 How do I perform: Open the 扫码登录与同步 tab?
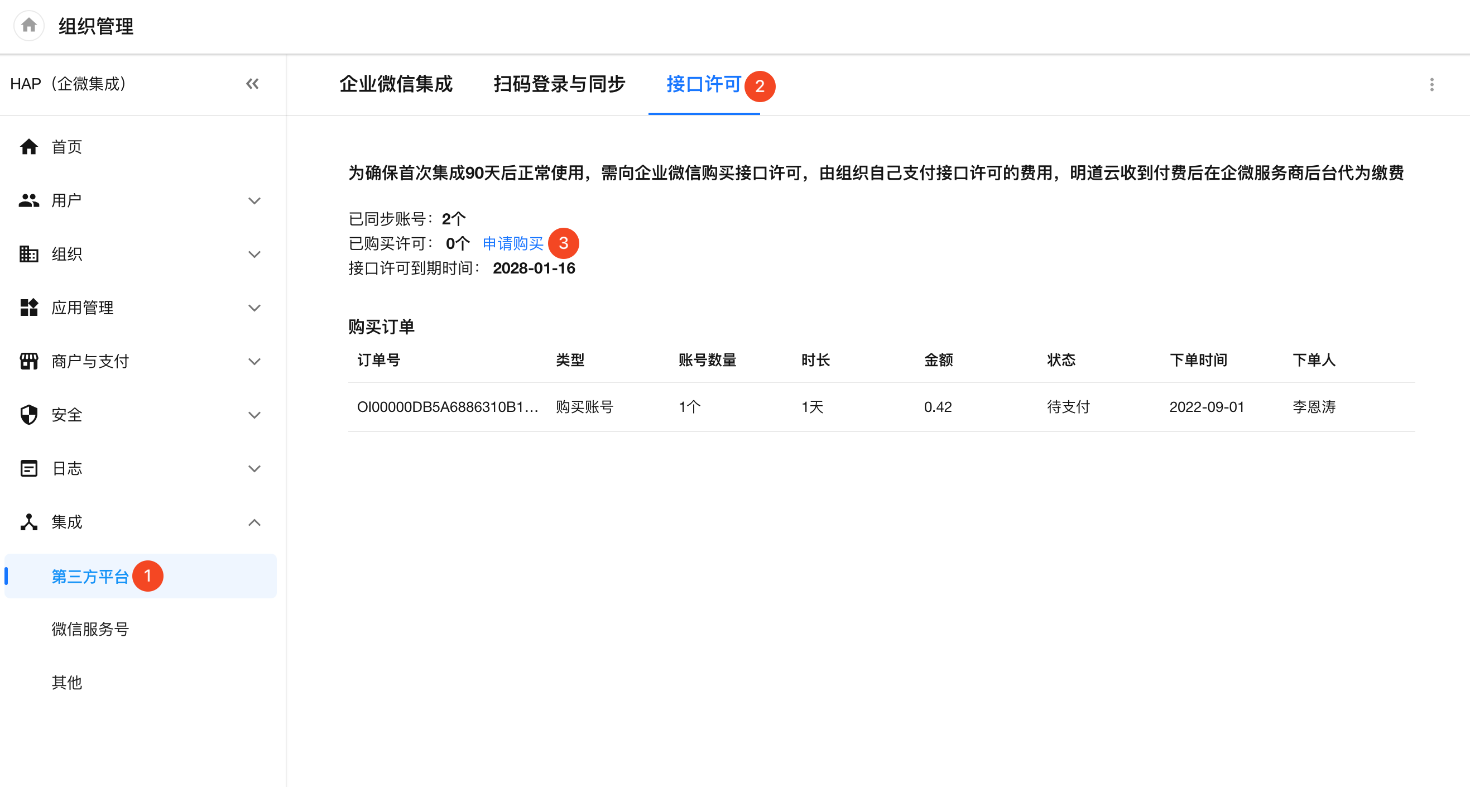(559, 84)
